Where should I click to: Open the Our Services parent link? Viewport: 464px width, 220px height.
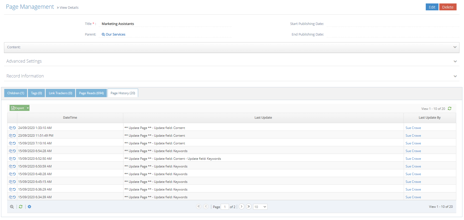pyautogui.click(x=115, y=34)
